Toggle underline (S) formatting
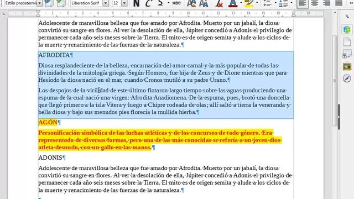 pos(160,3)
